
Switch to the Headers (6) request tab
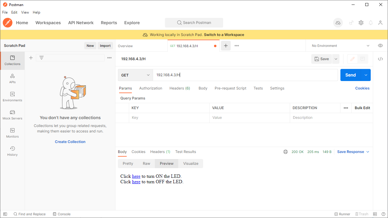point(180,88)
